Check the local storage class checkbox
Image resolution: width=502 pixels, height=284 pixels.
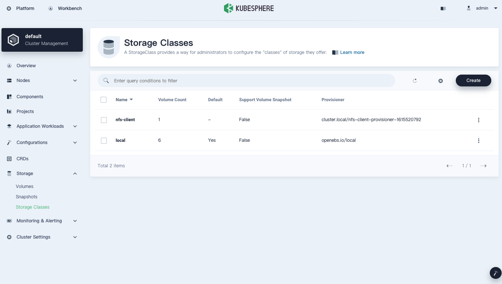tap(104, 140)
